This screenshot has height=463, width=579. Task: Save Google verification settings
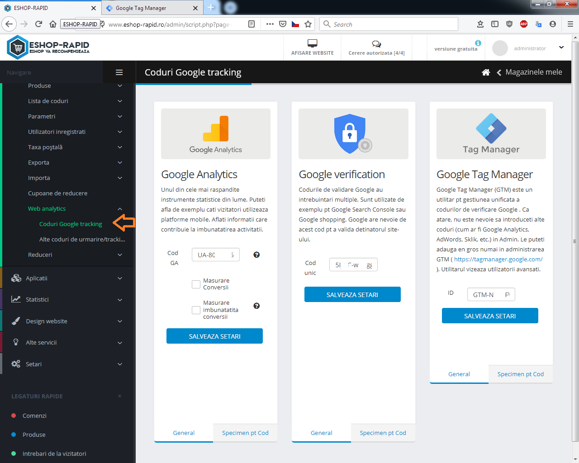pyautogui.click(x=352, y=294)
